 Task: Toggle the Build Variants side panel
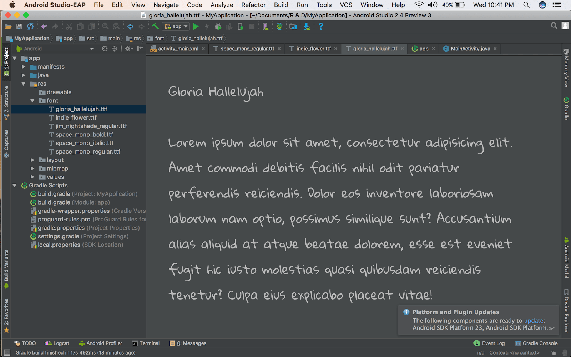tap(6, 269)
